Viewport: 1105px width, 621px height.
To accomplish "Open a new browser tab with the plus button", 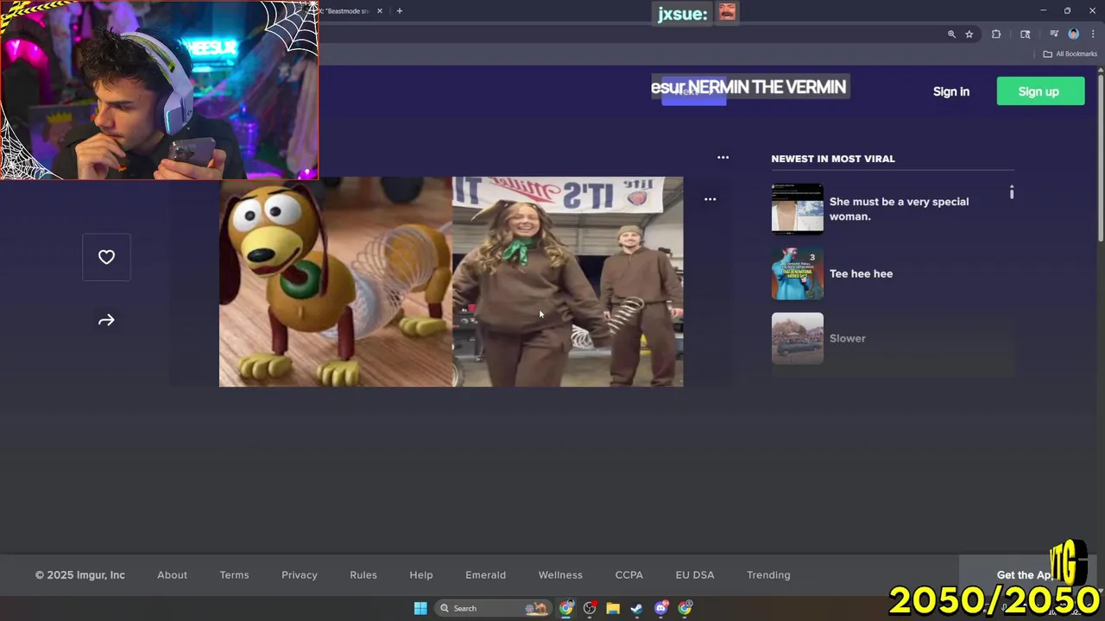I will (x=399, y=11).
